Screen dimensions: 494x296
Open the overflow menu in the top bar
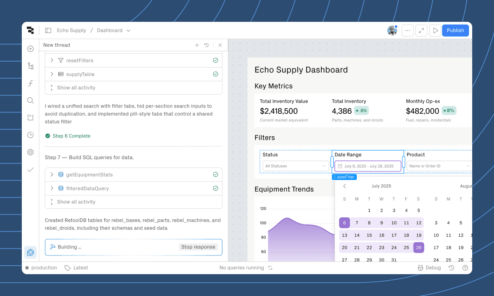point(407,30)
